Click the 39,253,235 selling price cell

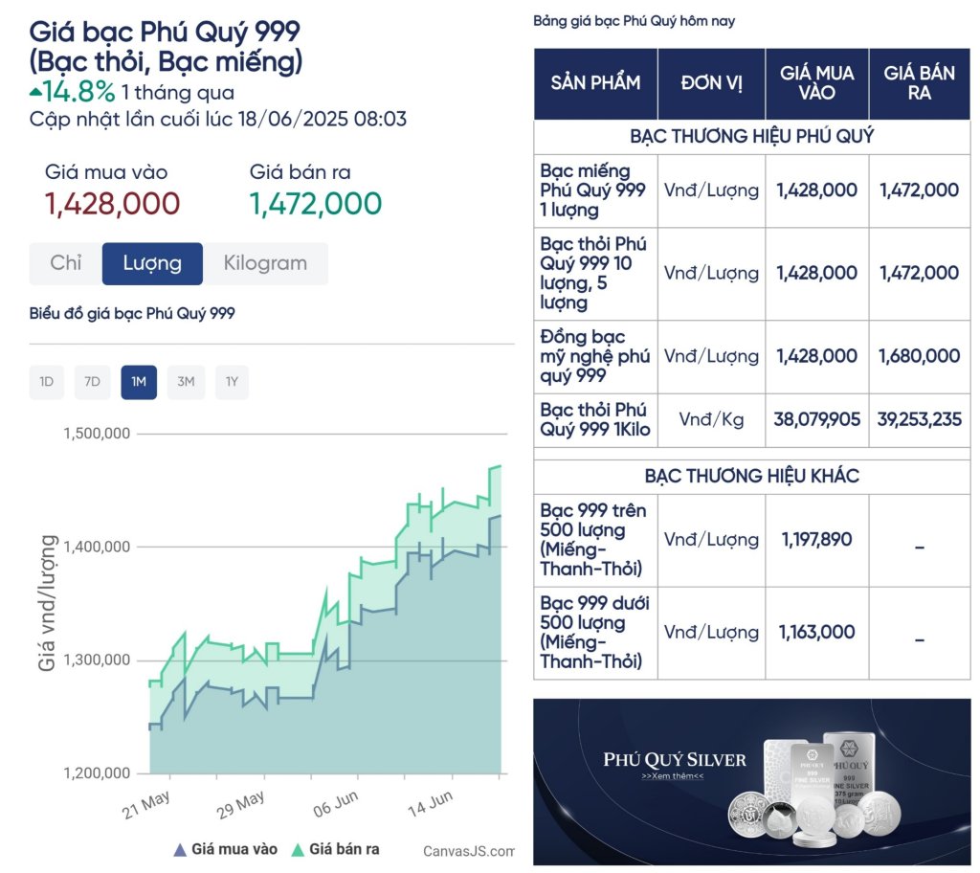click(x=920, y=420)
